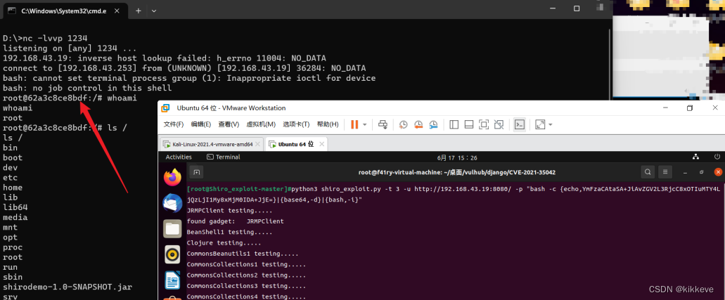Click the enter full screen icon

pos(484,124)
